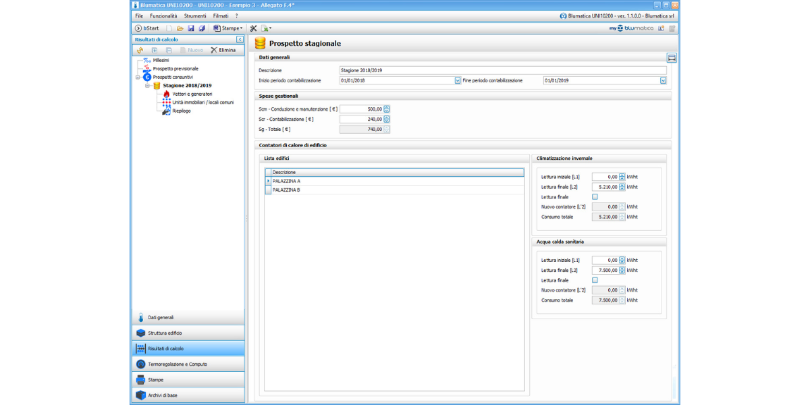This screenshot has width=810, height=405.
Task: Click the collapse all minus icon
Action: pos(169,50)
